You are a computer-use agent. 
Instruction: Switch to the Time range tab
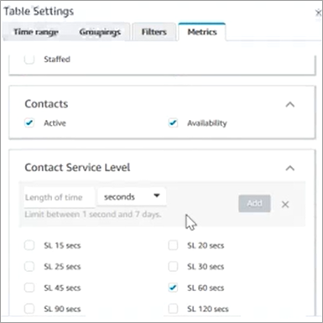(x=36, y=32)
